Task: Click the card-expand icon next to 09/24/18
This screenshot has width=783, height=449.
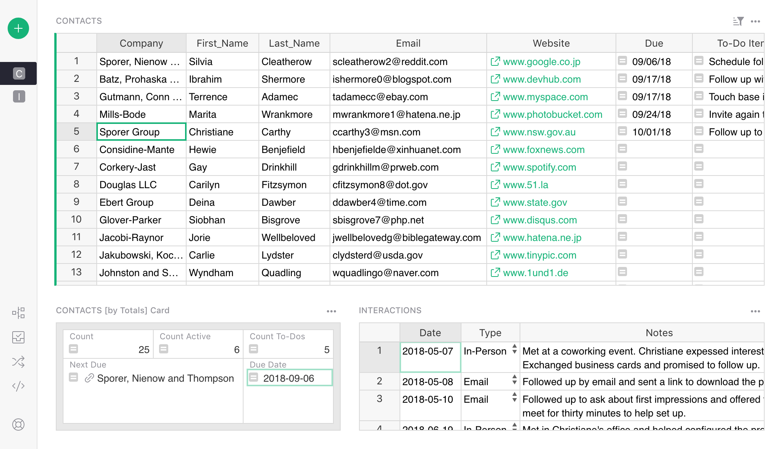Action: point(623,114)
